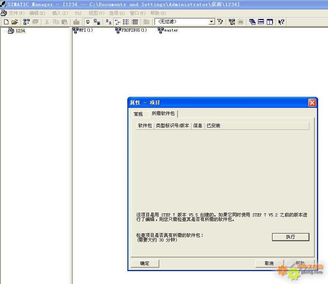The height and width of the screenshot is (284, 328).
Task: Open the 插入(I) menu
Action: coord(60,13)
